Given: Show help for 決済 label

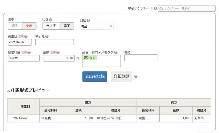Looking at the screenshot, I should [51, 20].
